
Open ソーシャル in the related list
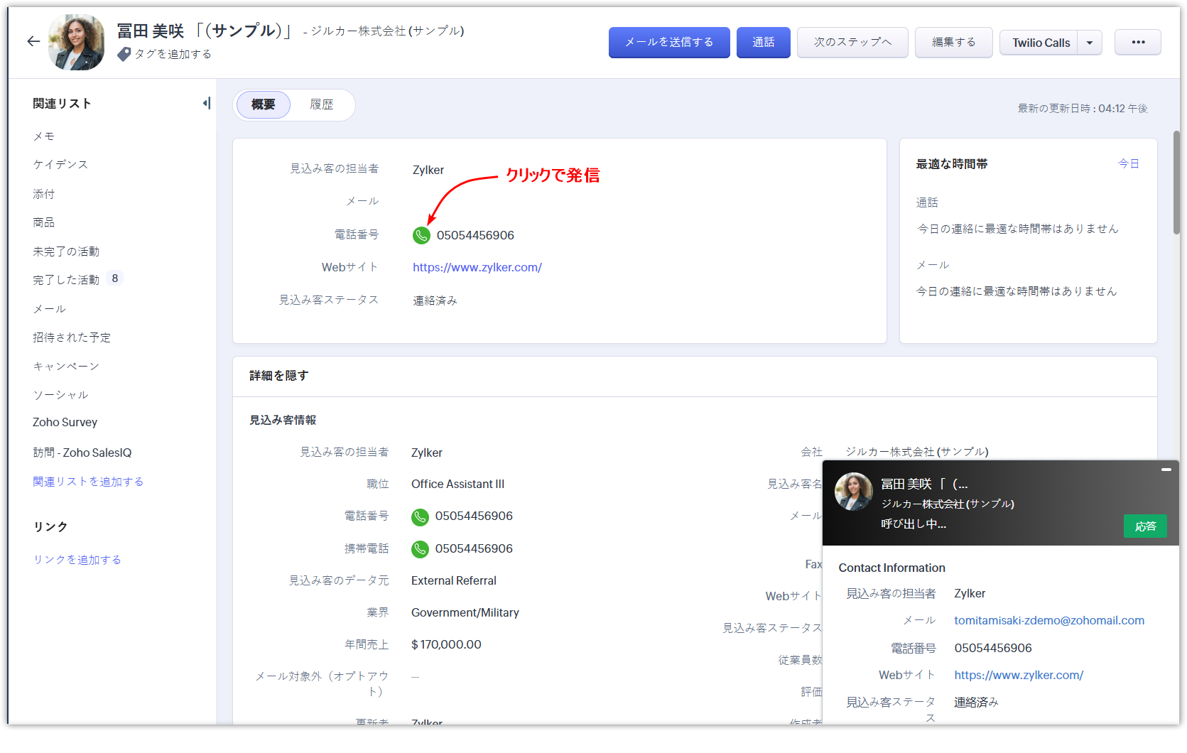60,395
